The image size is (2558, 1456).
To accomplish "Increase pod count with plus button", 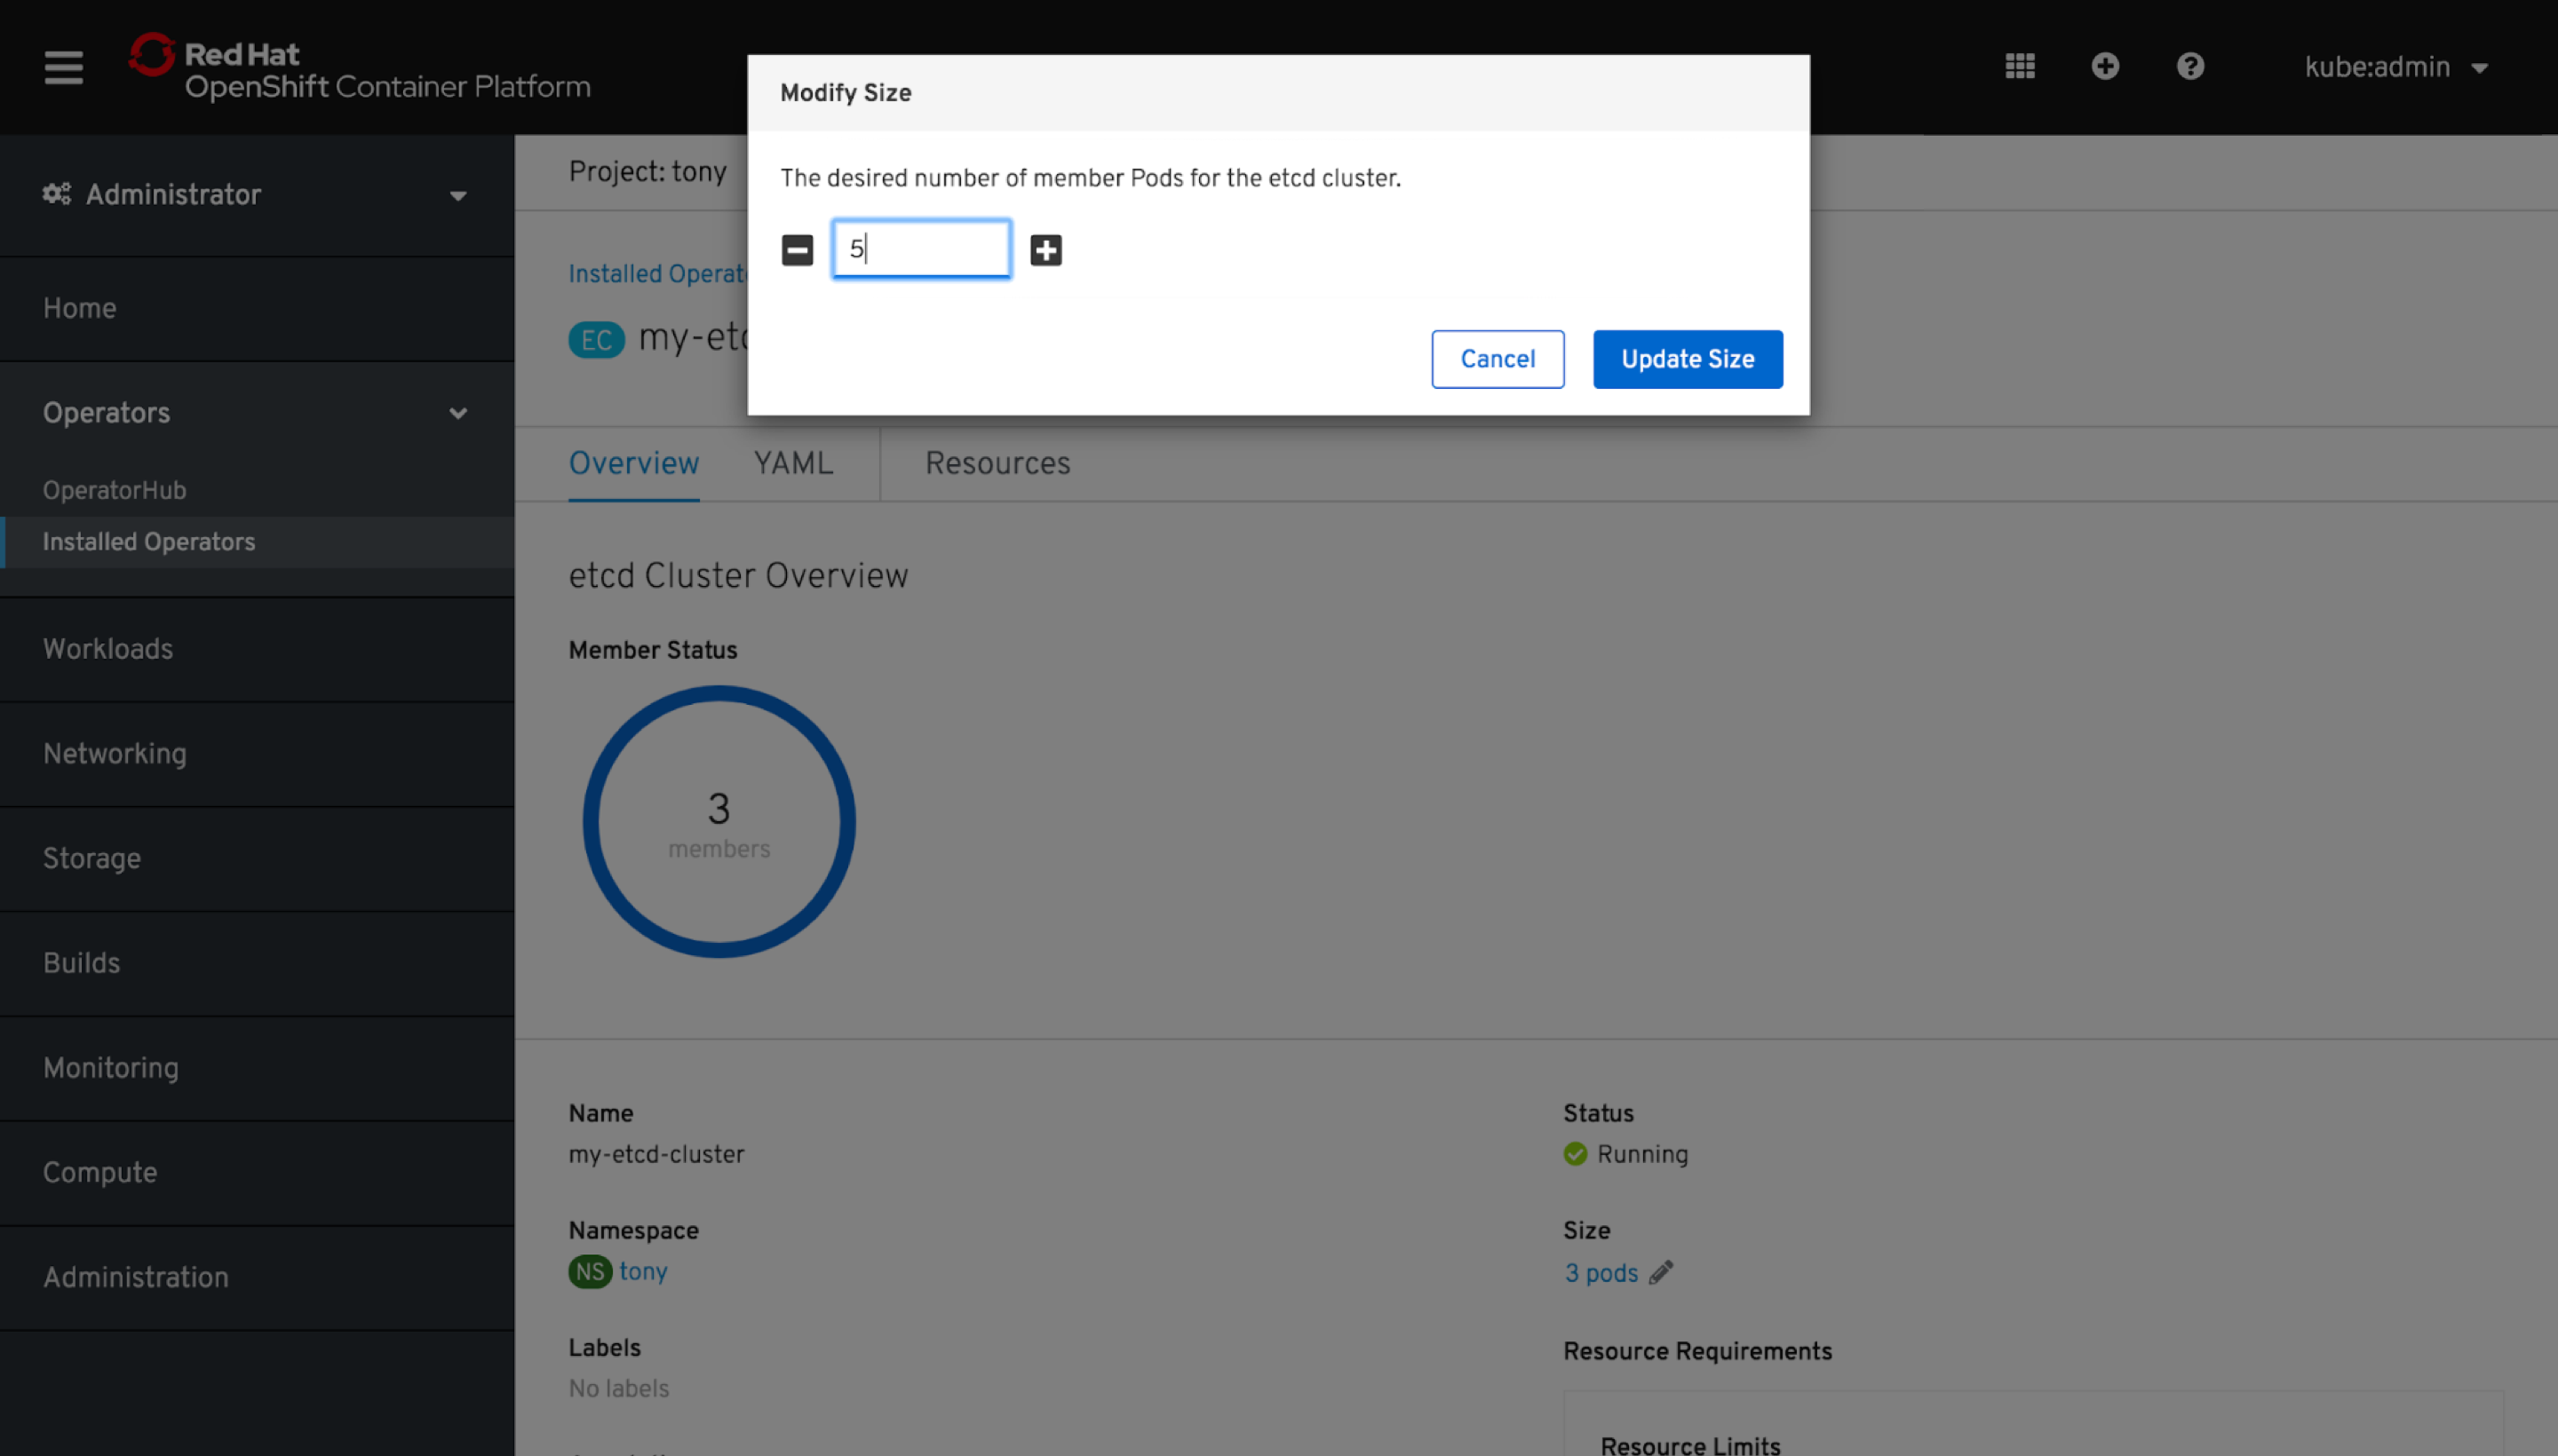I will coord(1045,250).
